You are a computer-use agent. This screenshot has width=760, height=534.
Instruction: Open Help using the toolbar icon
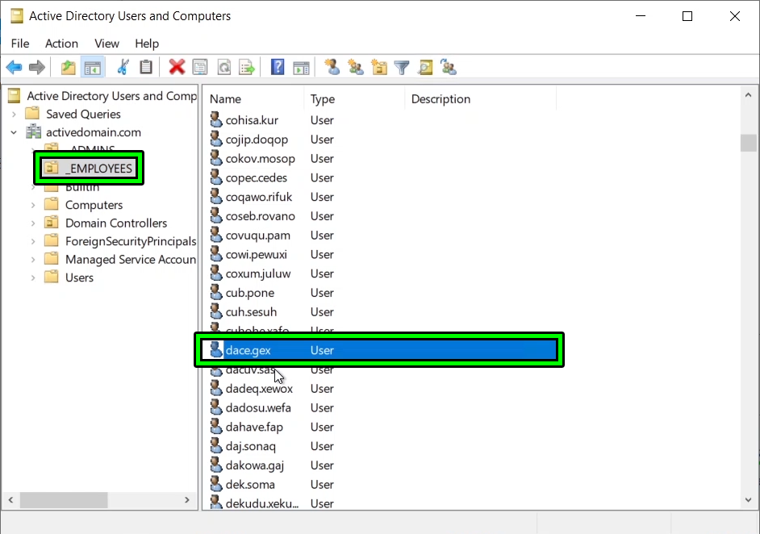(x=277, y=67)
